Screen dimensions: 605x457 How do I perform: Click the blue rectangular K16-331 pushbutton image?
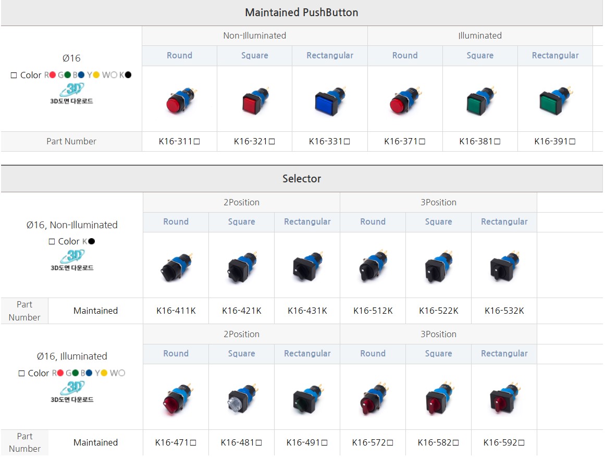click(329, 101)
